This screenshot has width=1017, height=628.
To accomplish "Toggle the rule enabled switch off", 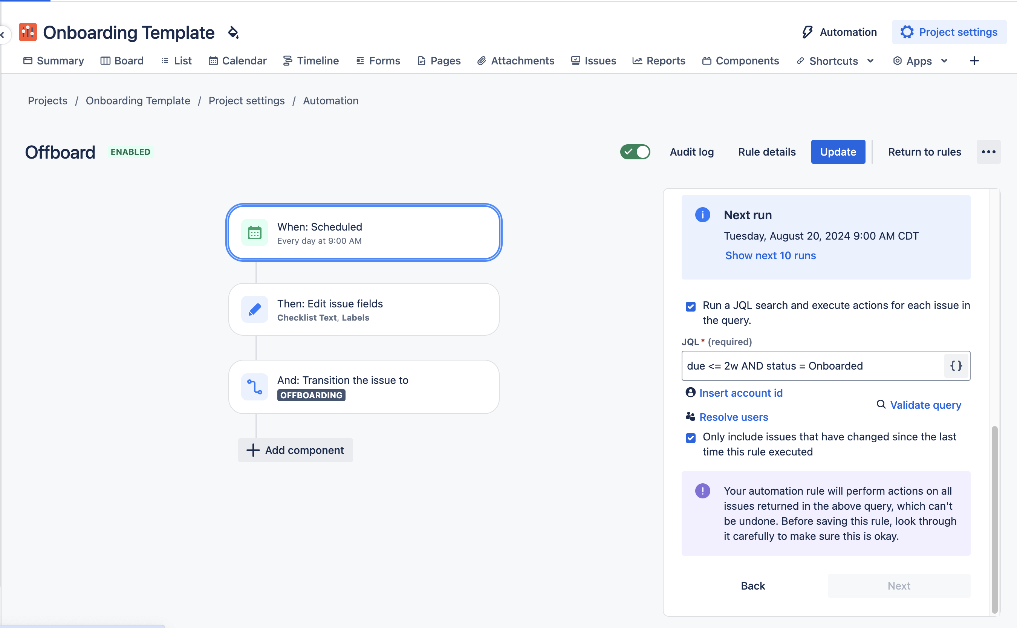I will (x=635, y=152).
